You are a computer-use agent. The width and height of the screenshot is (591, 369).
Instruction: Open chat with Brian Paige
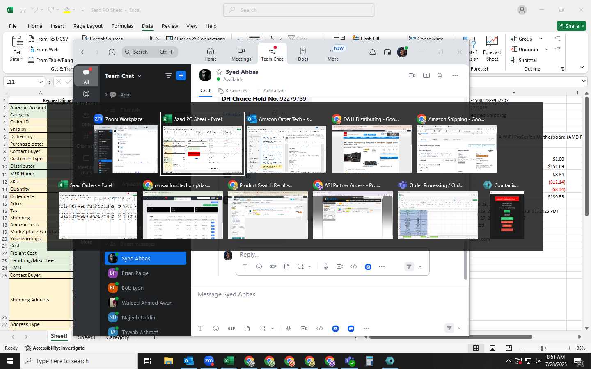point(145,273)
